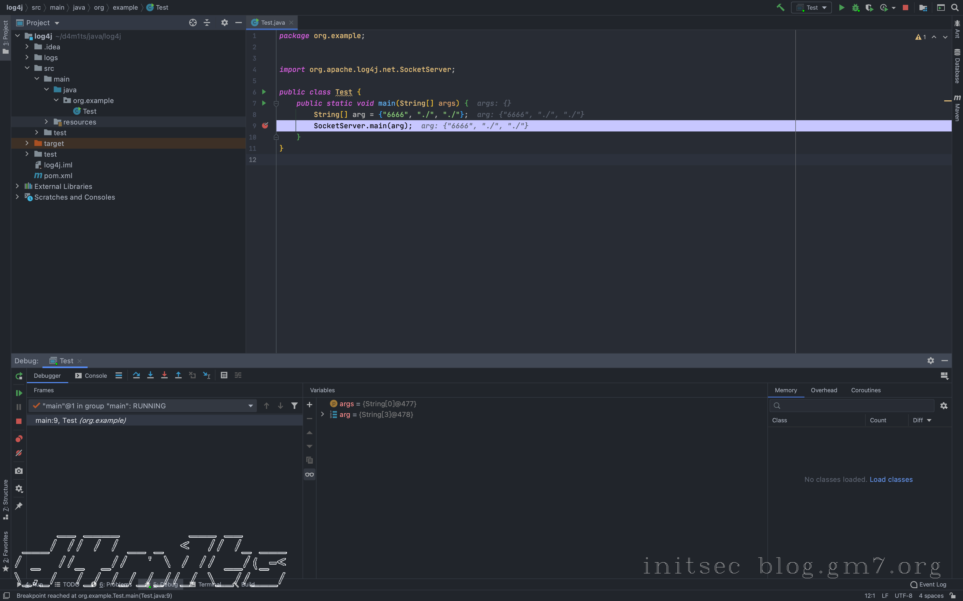Open the Test run configuration dropdown
This screenshot has height=601, width=963.
click(812, 8)
